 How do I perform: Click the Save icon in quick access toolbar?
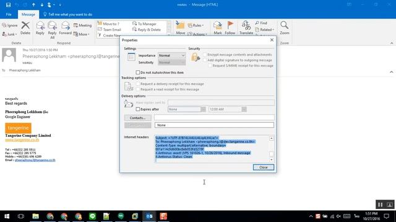tap(8, 5)
